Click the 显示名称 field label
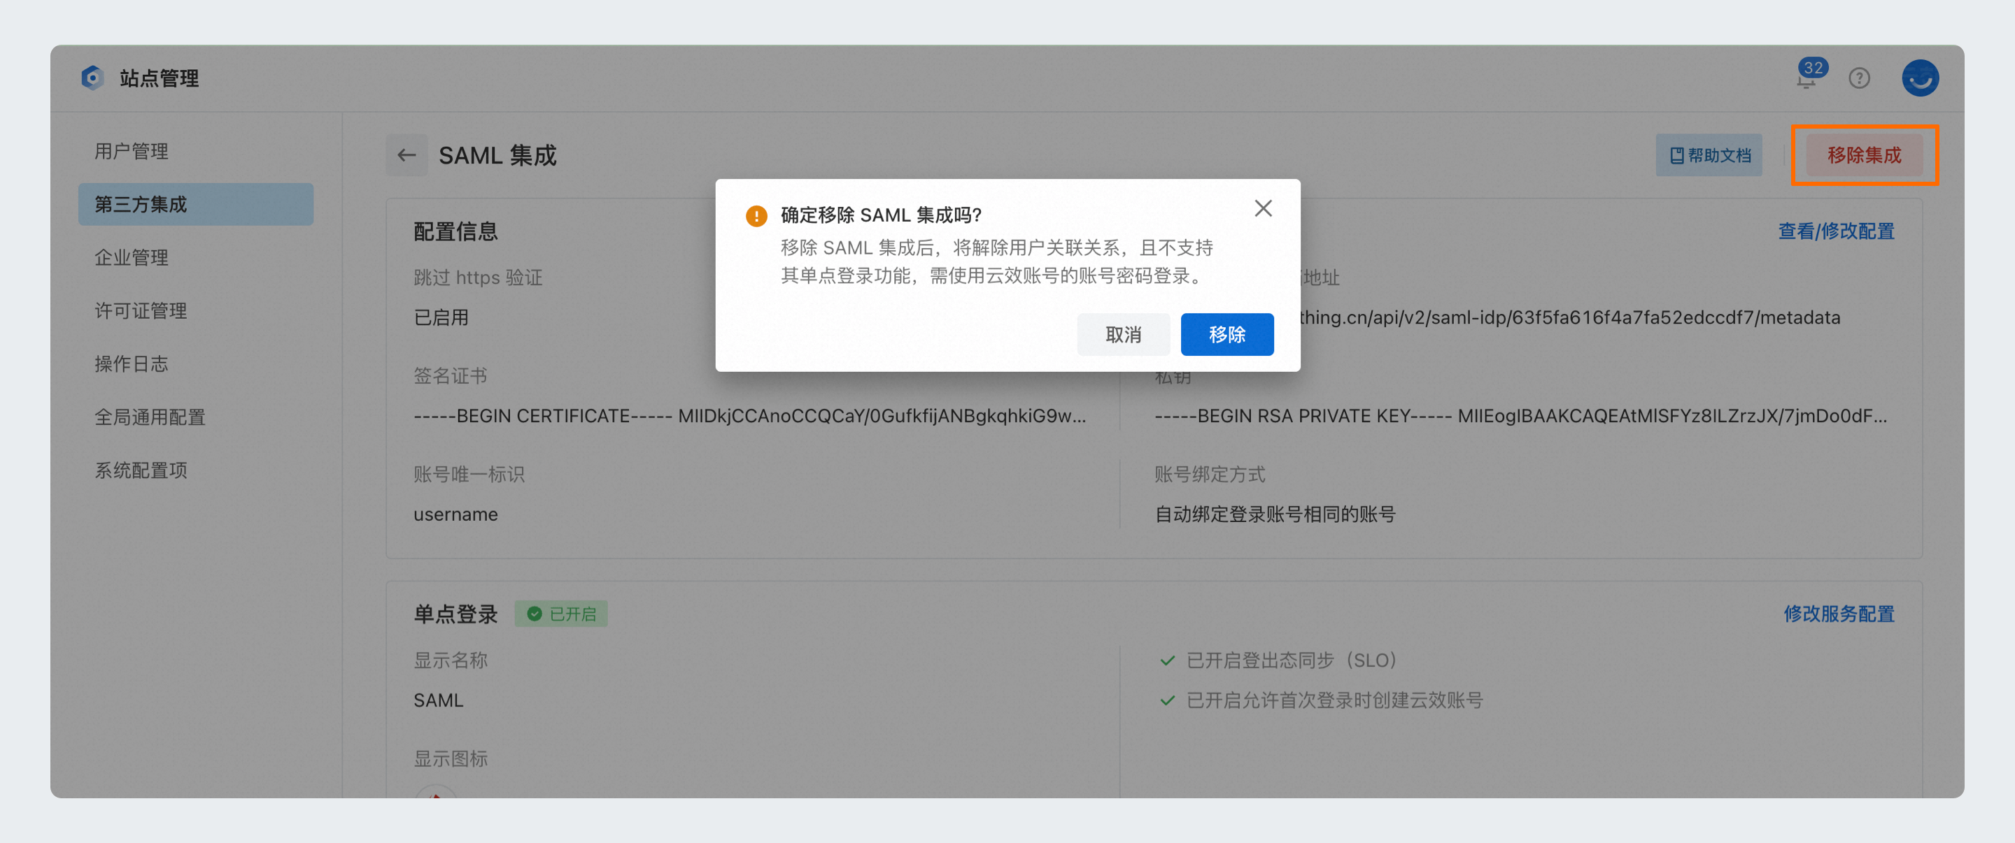The image size is (2015, 843). (450, 661)
